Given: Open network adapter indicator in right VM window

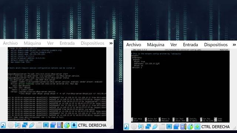Looking at the screenshot, I should coord(148,127).
